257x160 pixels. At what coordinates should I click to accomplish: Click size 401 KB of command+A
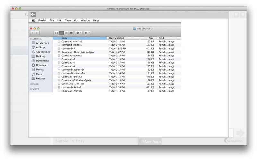coord(150,49)
